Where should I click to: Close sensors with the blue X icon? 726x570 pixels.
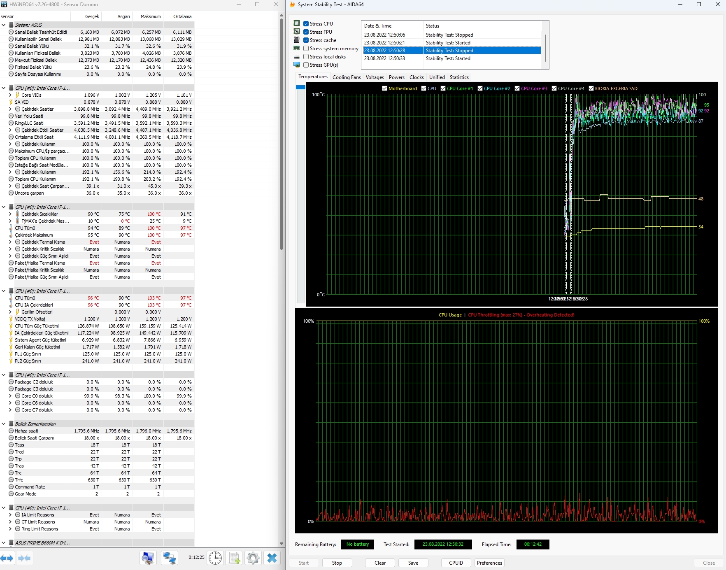pyautogui.click(x=272, y=558)
